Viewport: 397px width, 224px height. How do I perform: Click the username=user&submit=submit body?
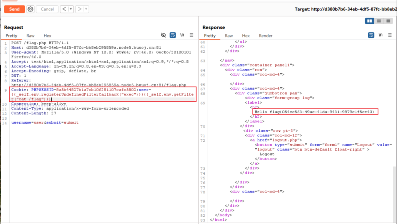click(45, 122)
